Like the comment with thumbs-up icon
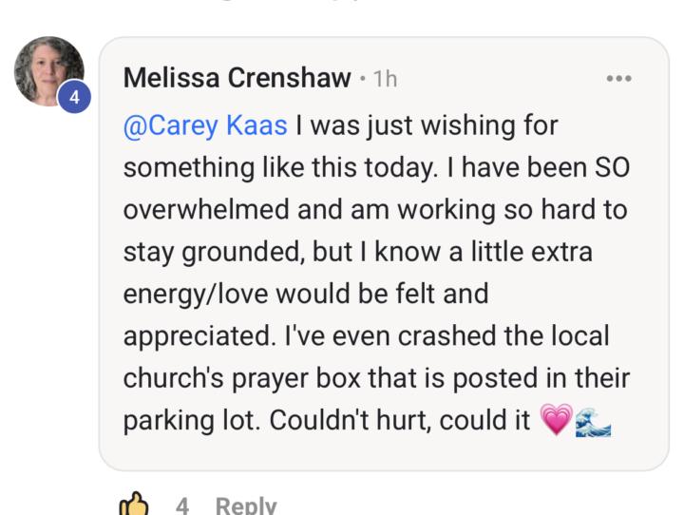The width and height of the screenshot is (684, 515). click(x=134, y=505)
